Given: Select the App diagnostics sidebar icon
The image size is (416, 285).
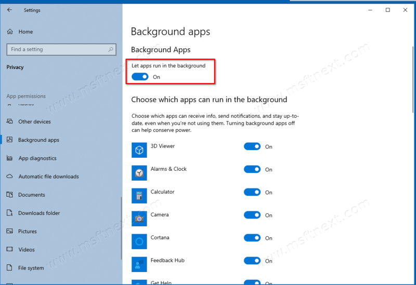Looking at the screenshot, I should [9, 158].
